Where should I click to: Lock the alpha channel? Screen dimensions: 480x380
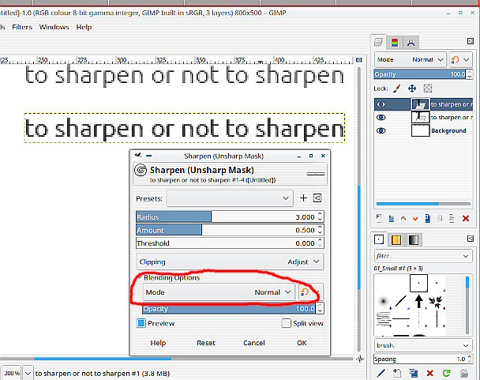tap(428, 88)
